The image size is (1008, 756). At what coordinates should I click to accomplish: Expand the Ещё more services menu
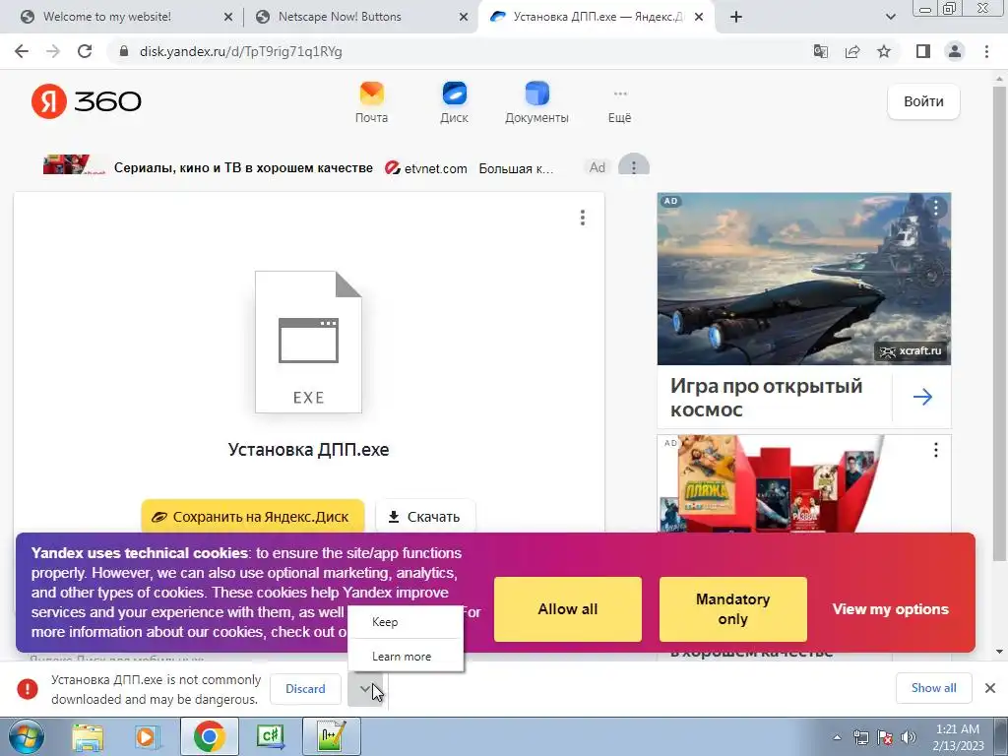point(620,104)
